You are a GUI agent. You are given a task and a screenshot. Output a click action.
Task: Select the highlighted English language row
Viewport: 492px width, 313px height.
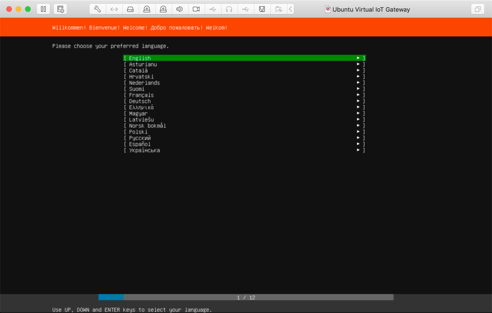[x=245, y=58]
